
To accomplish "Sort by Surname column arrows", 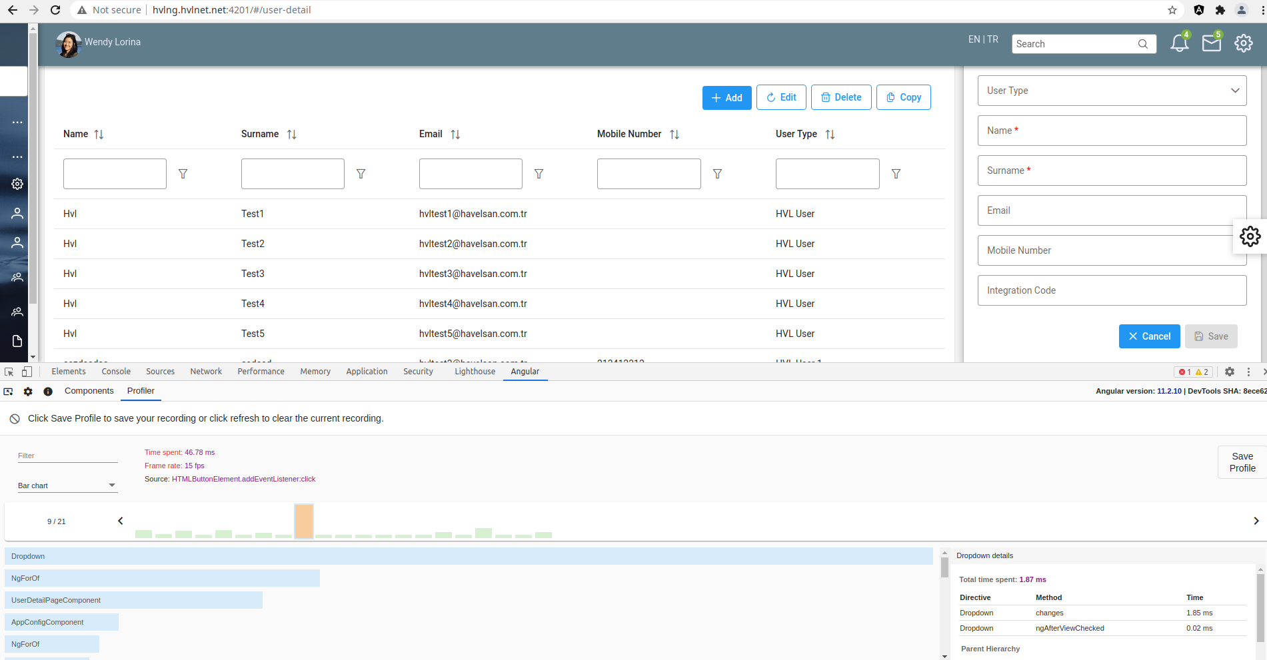I will pyautogui.click(x=291, y=135).
